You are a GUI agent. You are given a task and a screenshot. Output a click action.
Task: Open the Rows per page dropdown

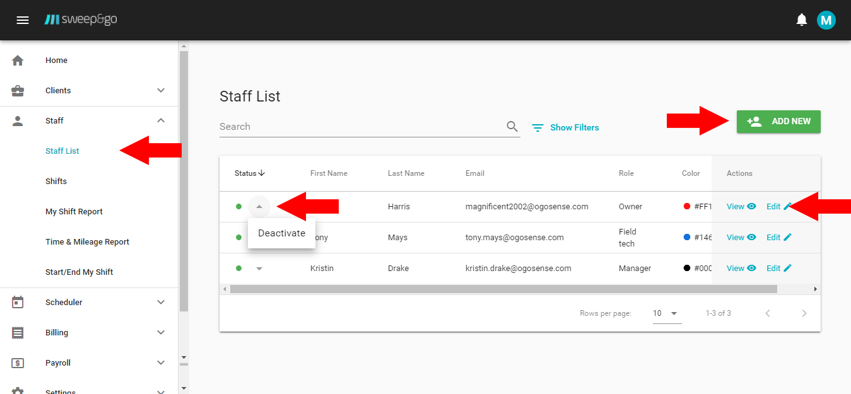pos(667,313)
